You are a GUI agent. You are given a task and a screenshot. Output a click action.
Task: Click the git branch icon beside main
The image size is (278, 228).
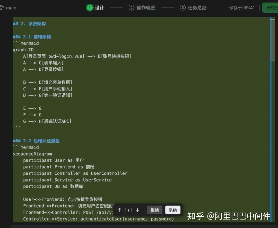pos(3,7)
